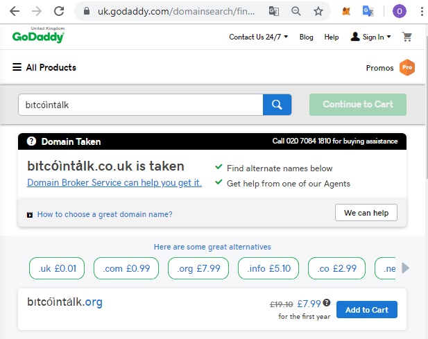Viewport: 428px width, 339px height.
Task: Bookmark this page with the star icon
Action: (x=318, y=11)
